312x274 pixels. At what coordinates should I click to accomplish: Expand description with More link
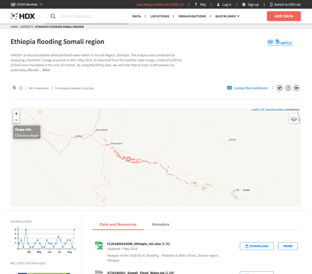pos(46,70)
